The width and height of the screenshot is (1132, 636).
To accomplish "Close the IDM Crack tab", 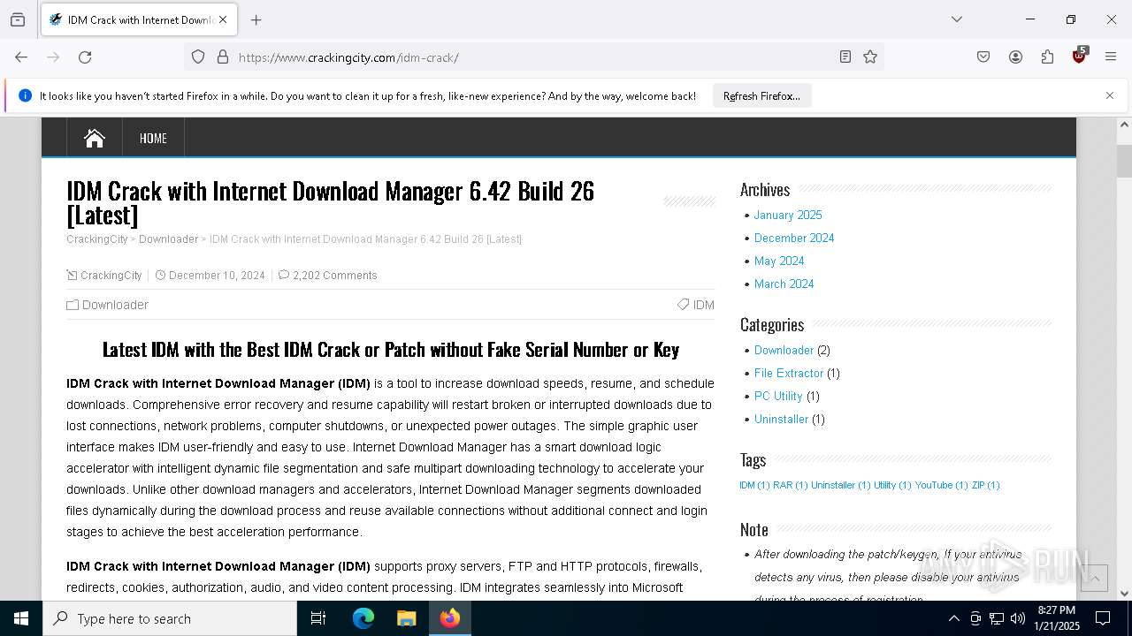I will click(223, 19).
